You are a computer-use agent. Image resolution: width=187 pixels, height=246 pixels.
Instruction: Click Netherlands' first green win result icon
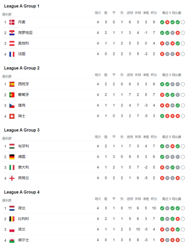click(162, 208)
